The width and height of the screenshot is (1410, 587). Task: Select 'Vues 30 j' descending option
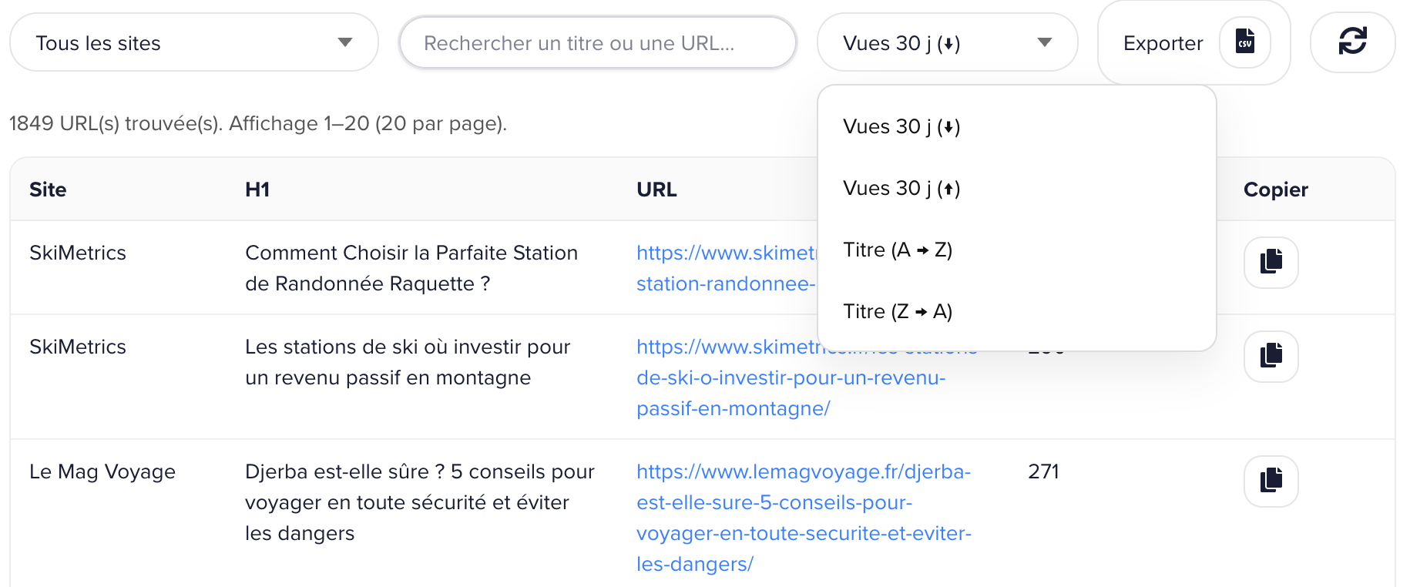(901, 127)
